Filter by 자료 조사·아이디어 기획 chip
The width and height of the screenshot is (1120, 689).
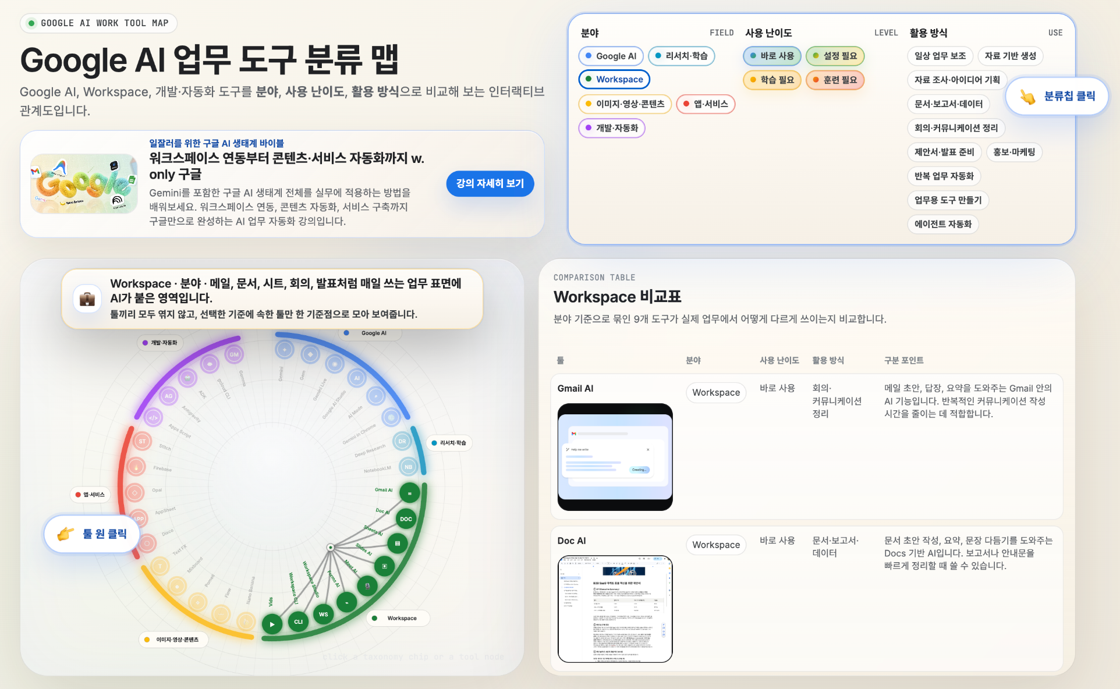(957, 80)
